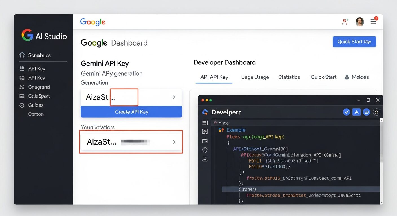Select the API Key item with grid icon
Screen dimensions: 397x216
(x=32, y=69)
